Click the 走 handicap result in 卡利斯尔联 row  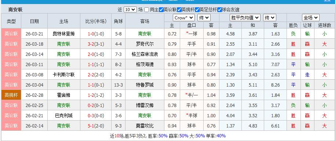pos(307,75)
